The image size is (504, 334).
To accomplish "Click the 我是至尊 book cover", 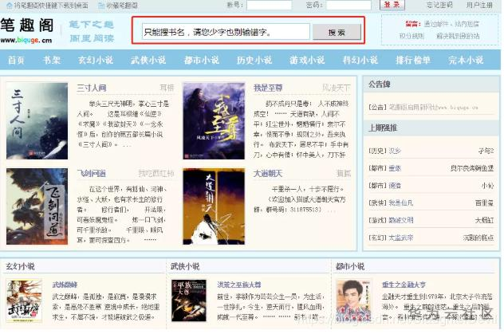I will [214, 120].
